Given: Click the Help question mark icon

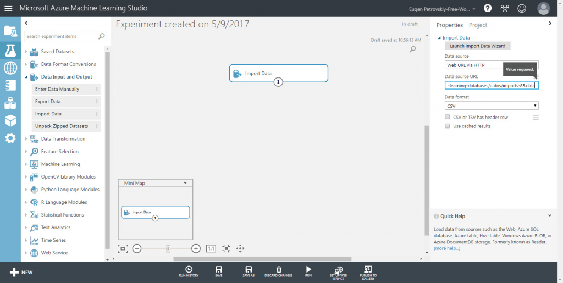Looking at the screenshot, I should 487,8.
